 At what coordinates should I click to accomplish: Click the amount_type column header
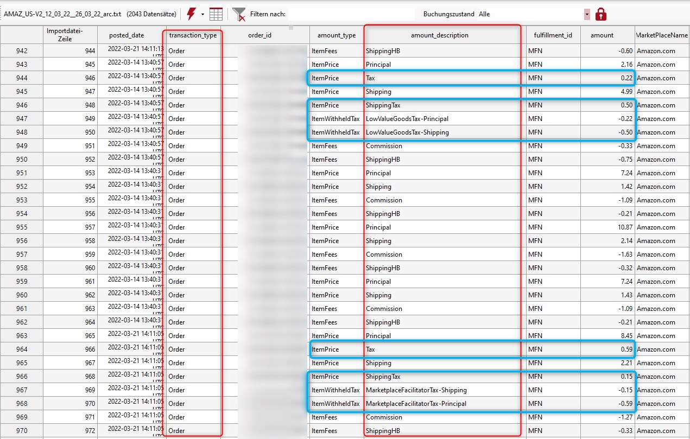point(337,34)
